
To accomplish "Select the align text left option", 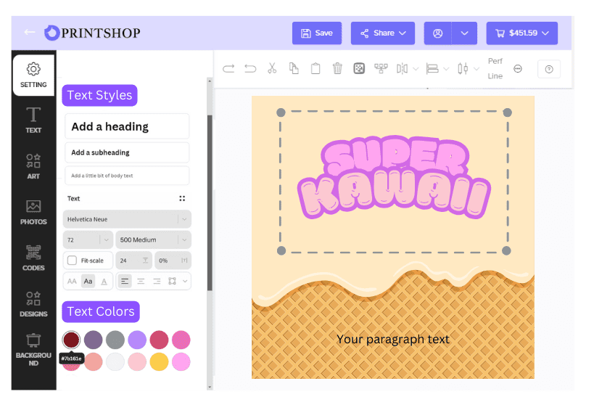I will tap(125, 282).
